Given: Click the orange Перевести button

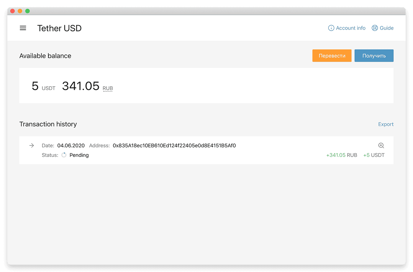Looking at the screenshot, I should click(x=332, y=56).
